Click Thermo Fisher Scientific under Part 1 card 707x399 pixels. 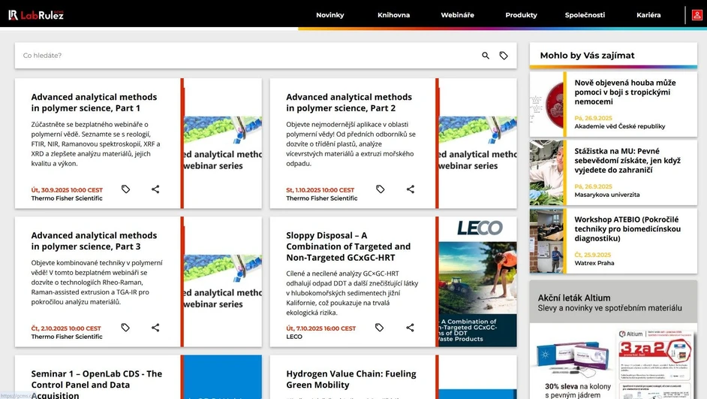67,198
